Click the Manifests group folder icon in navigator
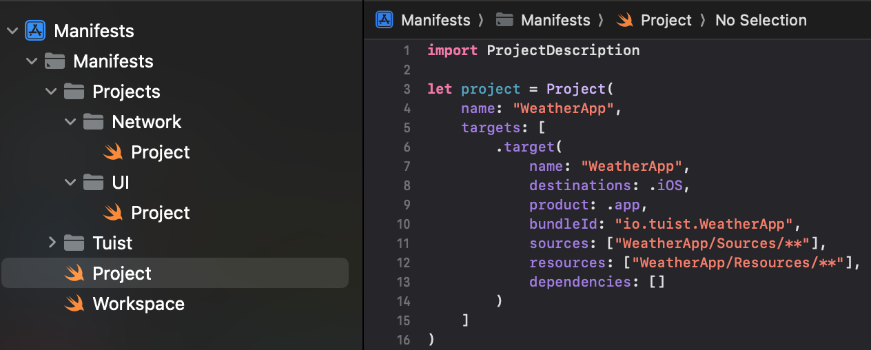 54,61
